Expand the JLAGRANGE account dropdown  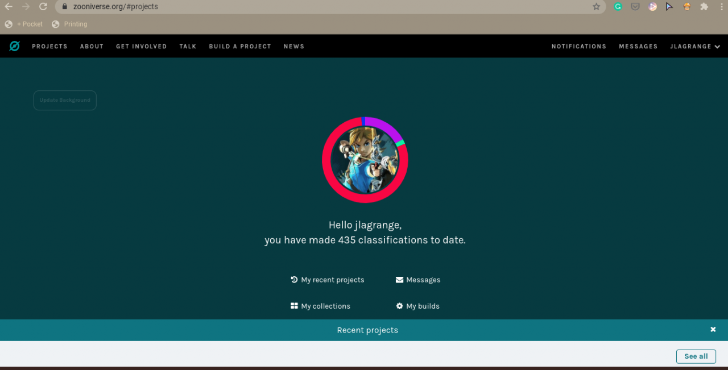point(695,47)
